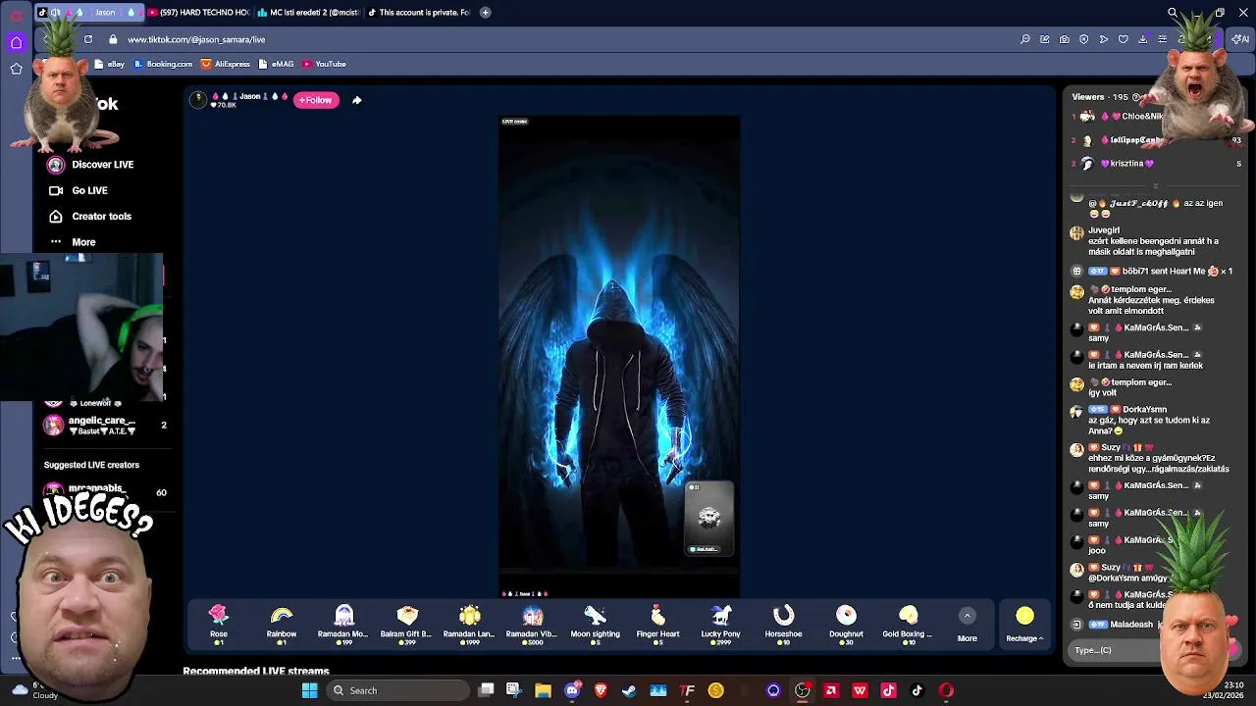Collapse the top viewers list chevron

(x=1155, y=185)
